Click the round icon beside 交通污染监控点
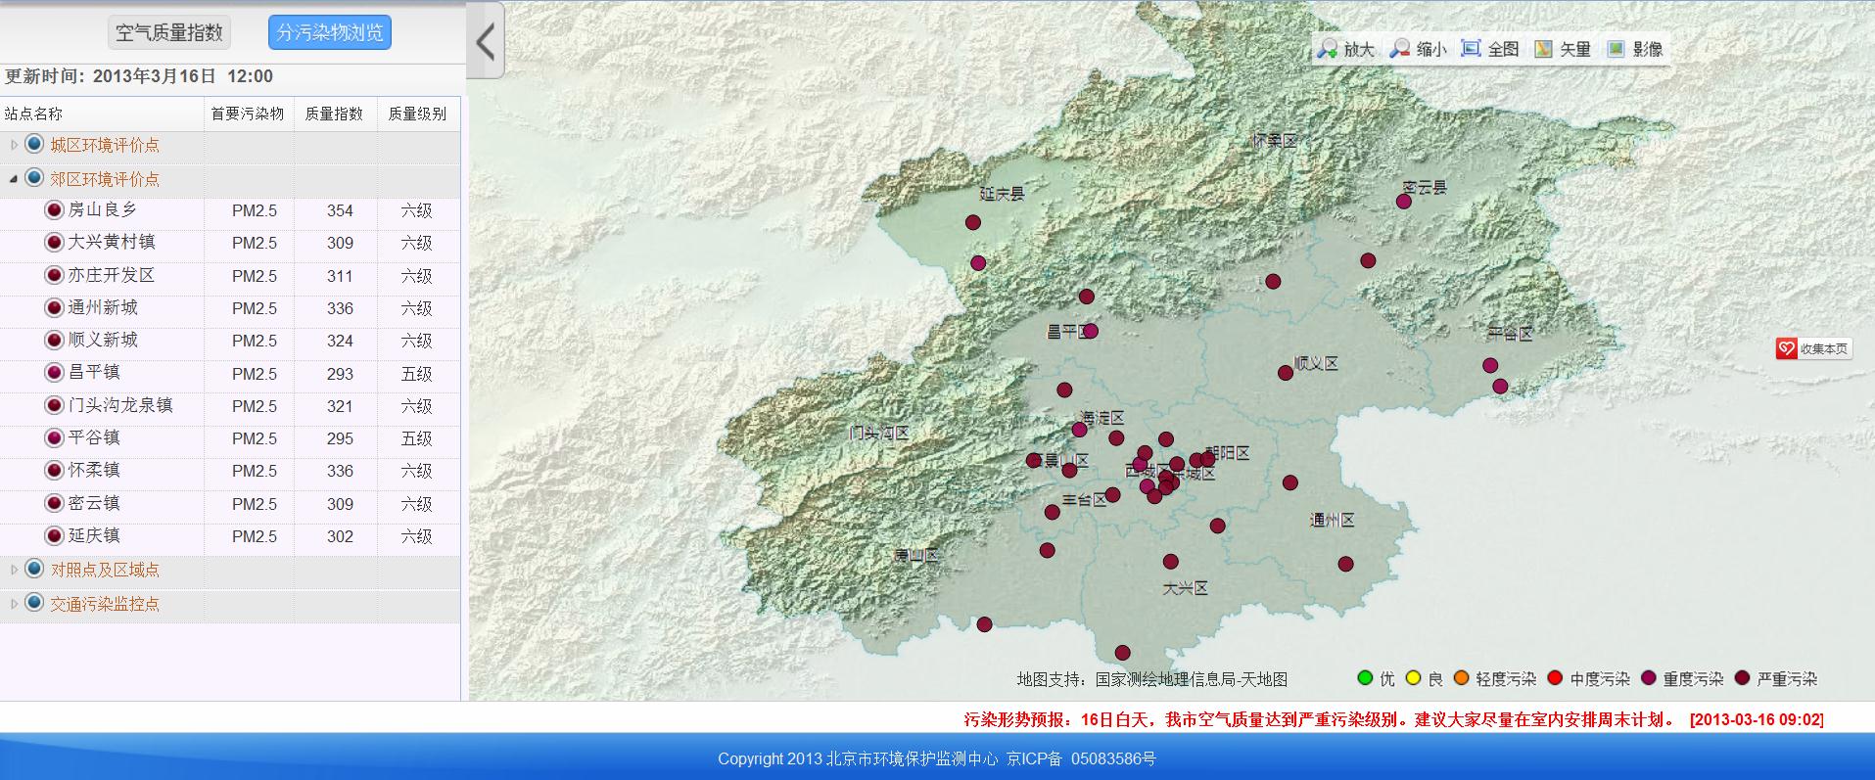1875x780 pixels. [x=34, y=604]
